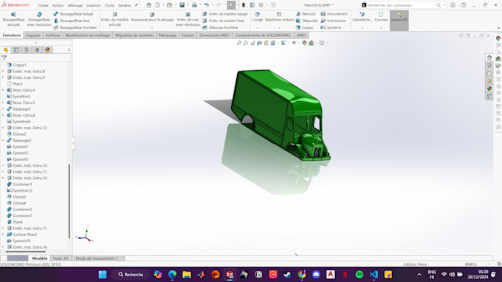Click the rebuild traffic light icon
The height and width of the screenshot is (282, 502).
click(244, 5)
